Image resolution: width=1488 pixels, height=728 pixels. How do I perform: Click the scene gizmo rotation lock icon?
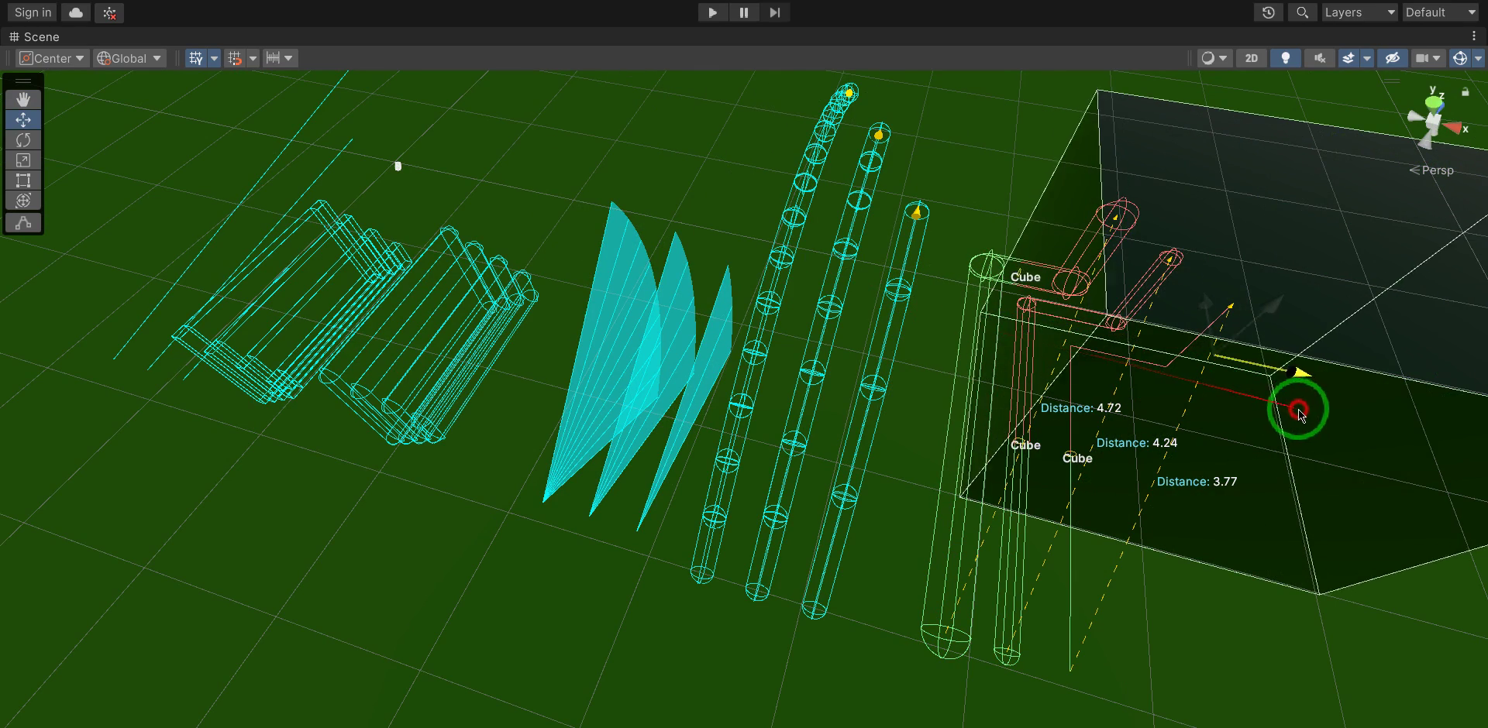1465,92
